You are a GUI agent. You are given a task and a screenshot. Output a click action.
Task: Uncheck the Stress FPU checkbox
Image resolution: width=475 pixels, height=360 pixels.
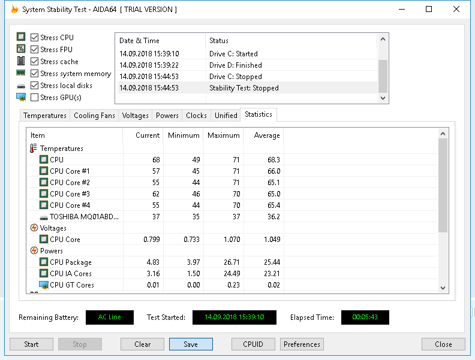pos(35,49)
